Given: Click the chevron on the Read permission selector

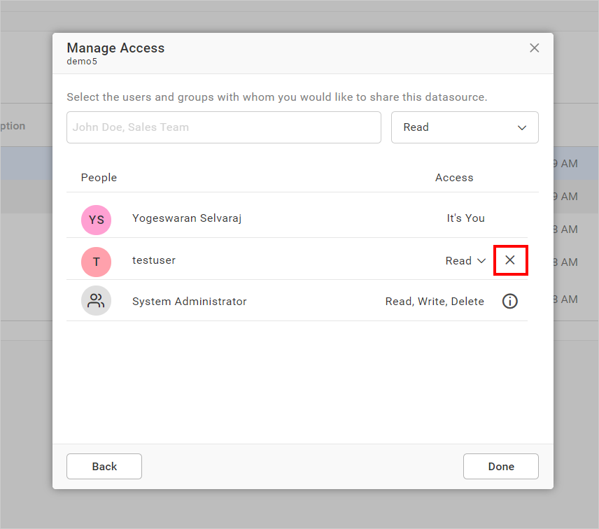Looking at the screenshot, I should click(522, 127).
